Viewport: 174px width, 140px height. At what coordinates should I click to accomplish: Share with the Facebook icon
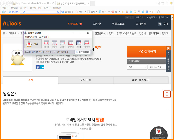[38, 67]
